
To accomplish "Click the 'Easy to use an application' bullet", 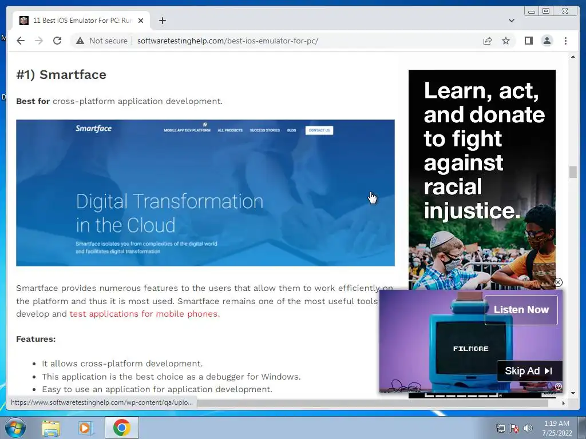I will point(157,389).
